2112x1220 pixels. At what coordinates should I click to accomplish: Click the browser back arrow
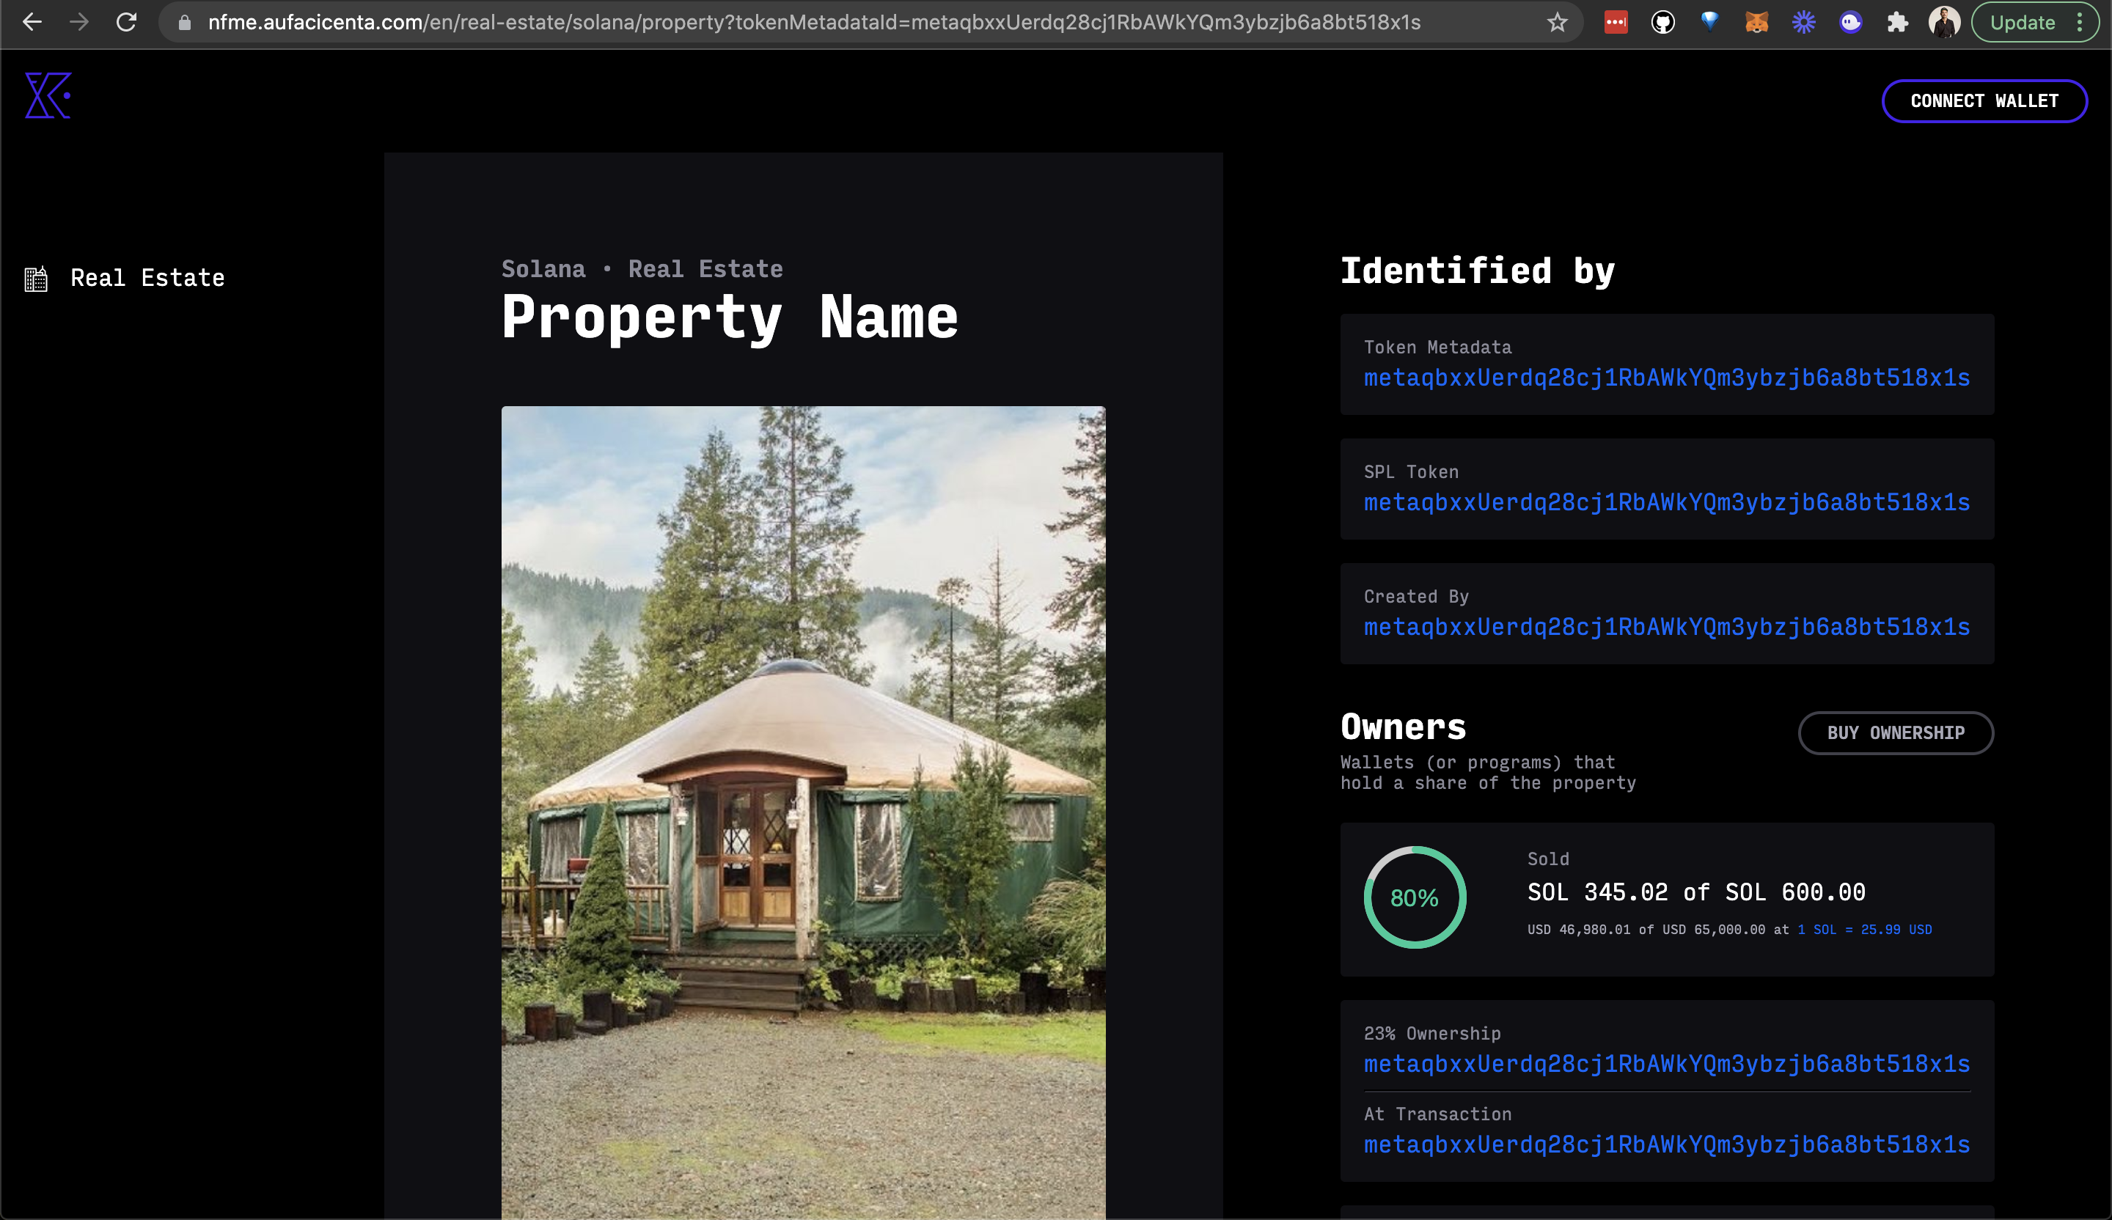coord(32,23)
